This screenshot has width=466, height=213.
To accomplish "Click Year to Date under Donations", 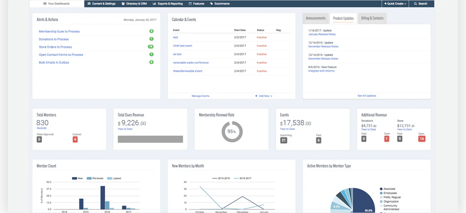I will point(369,129).
